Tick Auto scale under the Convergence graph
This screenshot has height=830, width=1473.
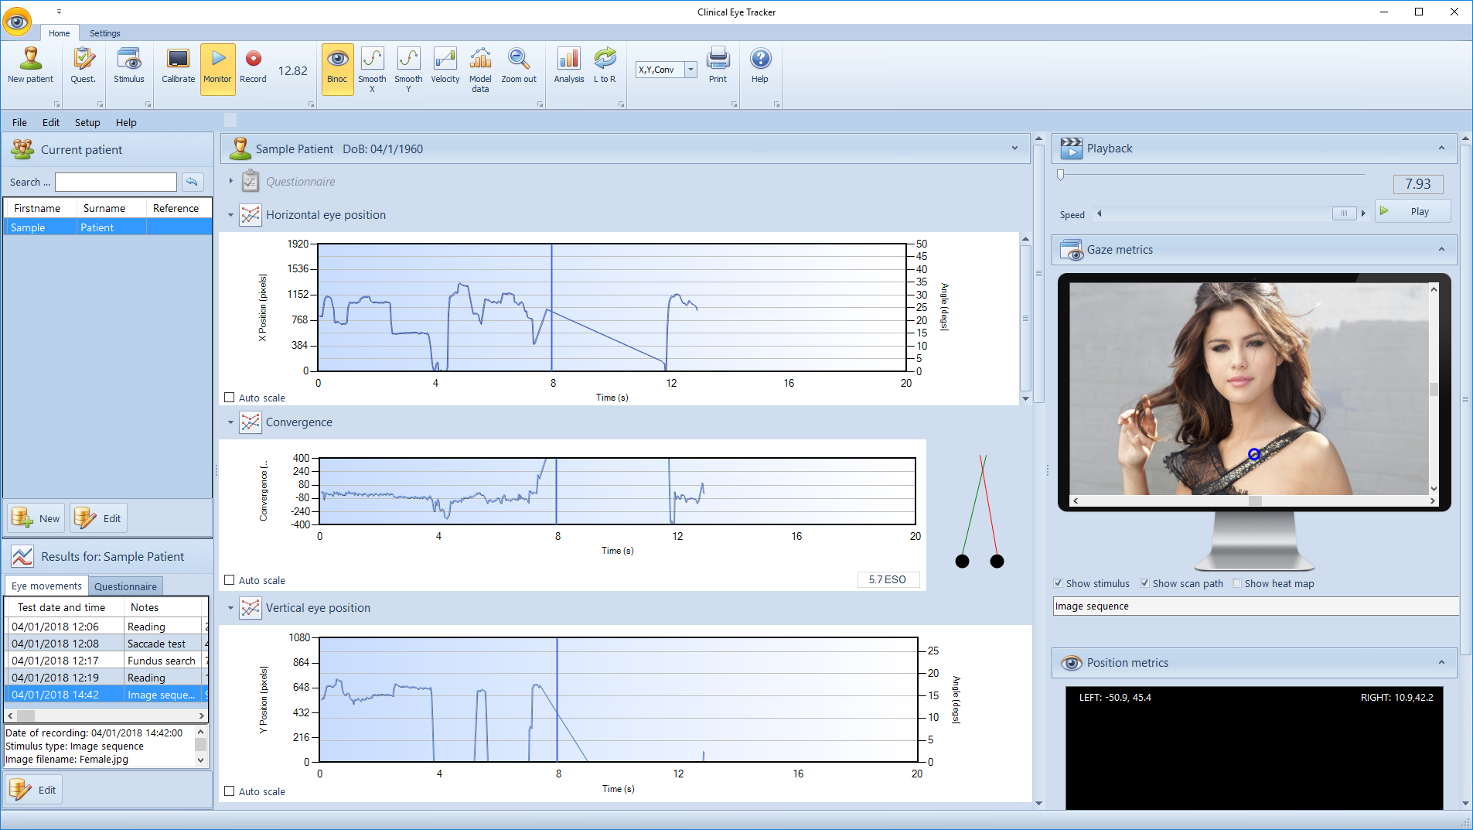click(x=230, y=580)
